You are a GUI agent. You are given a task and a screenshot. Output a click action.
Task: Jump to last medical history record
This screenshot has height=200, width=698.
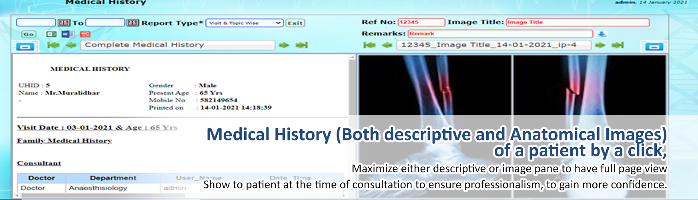(301, 45)
